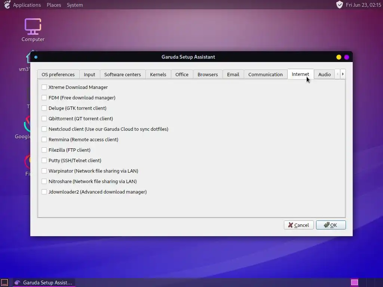Open the Communication tab

point(266,74)
